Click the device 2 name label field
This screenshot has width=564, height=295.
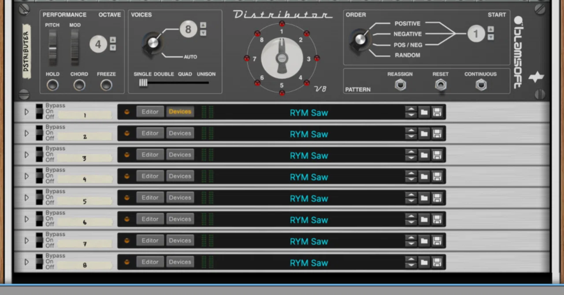tap(85, 137)
